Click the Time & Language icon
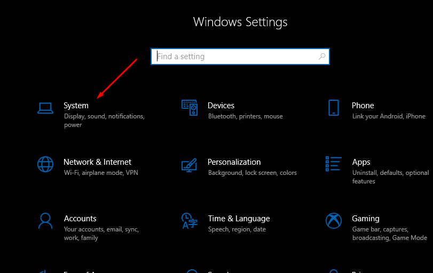 click(x=190, y=221)
